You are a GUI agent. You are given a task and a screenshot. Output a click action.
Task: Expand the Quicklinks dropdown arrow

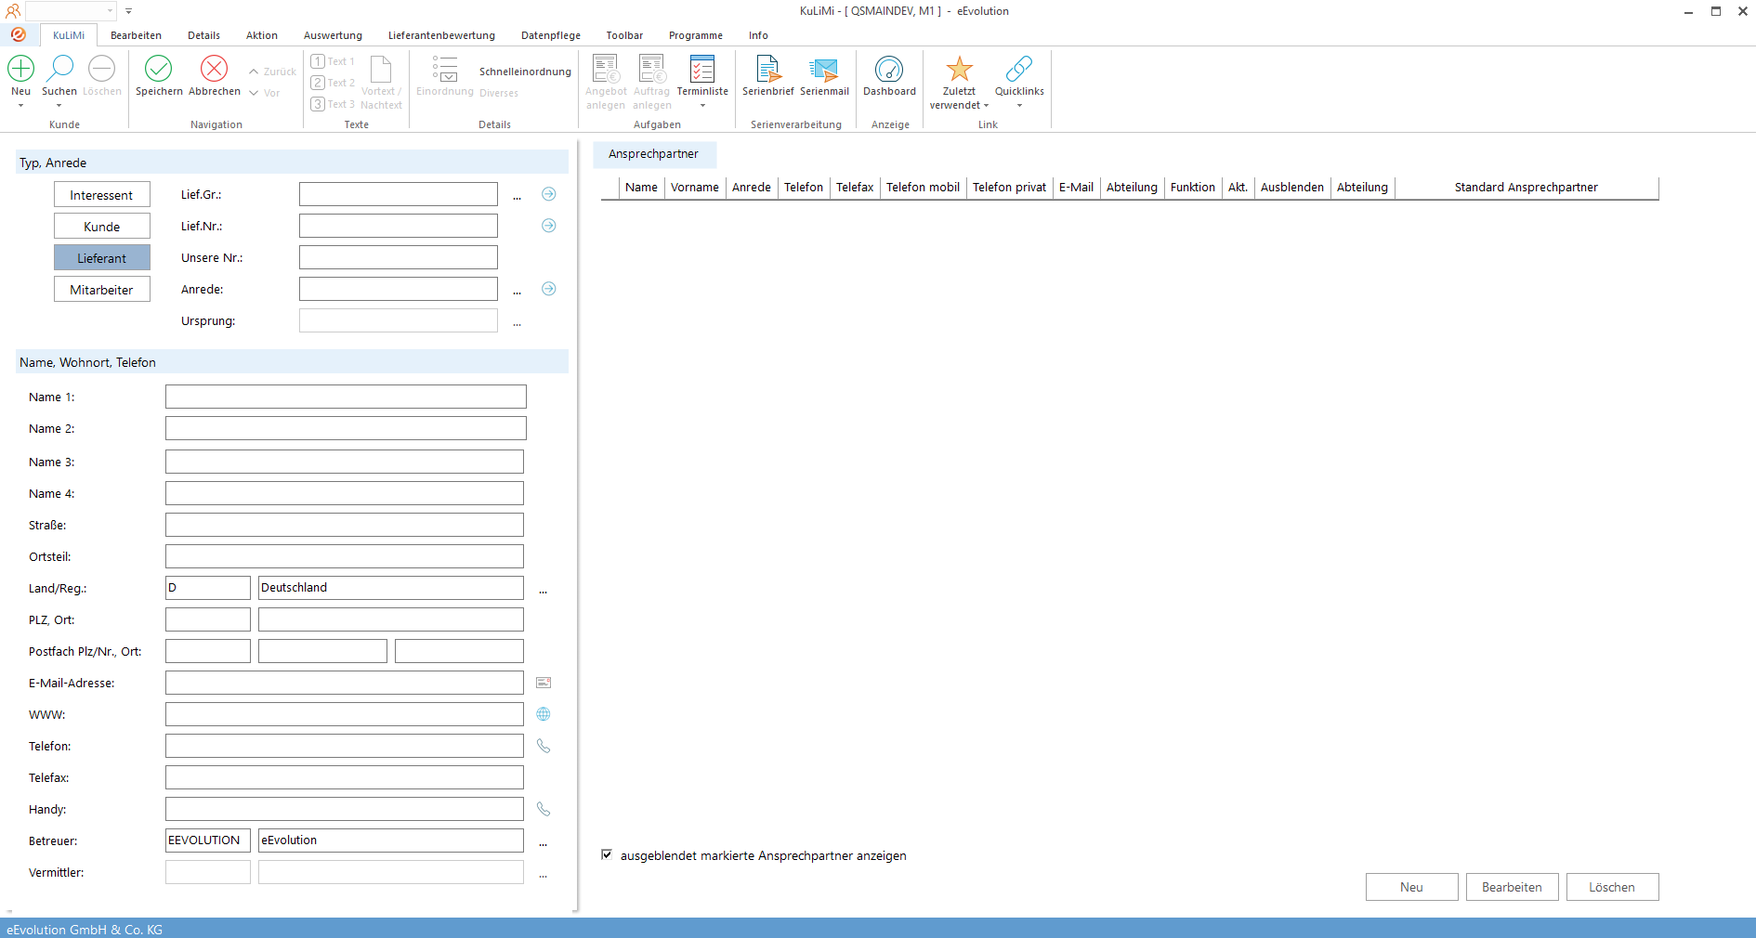click(x=1019, y=105)
